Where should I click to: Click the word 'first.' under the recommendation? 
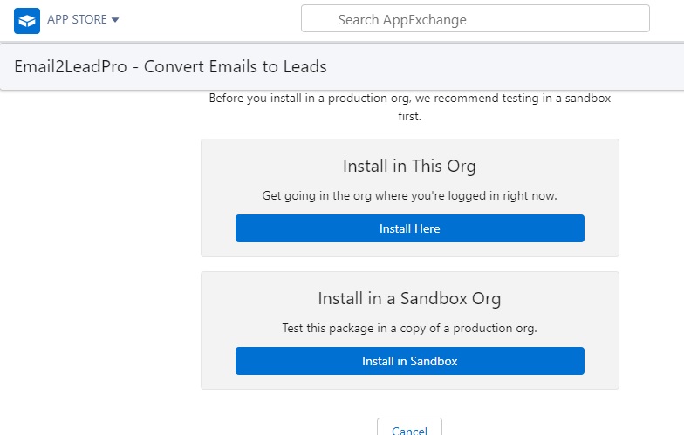tap(409, 117)
